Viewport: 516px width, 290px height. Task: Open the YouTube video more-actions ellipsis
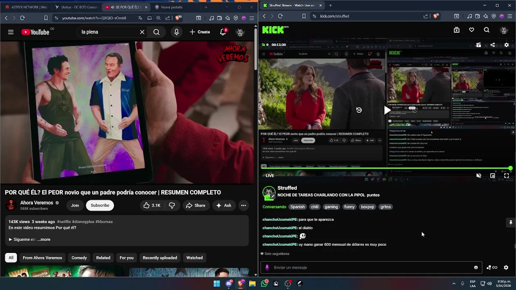[x=243, y=205]
